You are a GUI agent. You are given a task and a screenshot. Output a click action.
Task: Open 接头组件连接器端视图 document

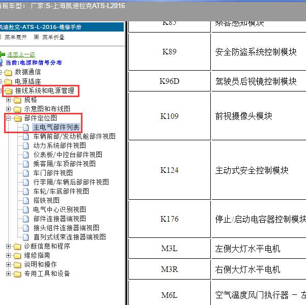tap(66, 228)
